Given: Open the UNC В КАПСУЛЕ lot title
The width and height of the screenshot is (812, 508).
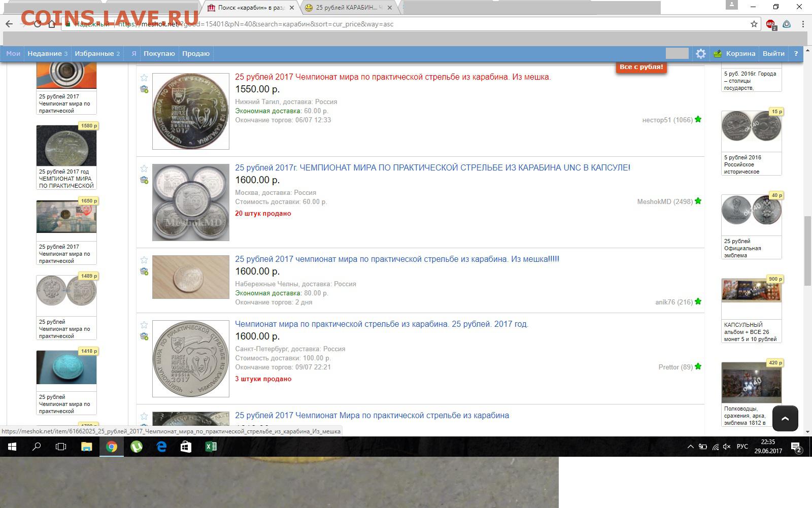Looking at the screenshot, I should [432, 167].
